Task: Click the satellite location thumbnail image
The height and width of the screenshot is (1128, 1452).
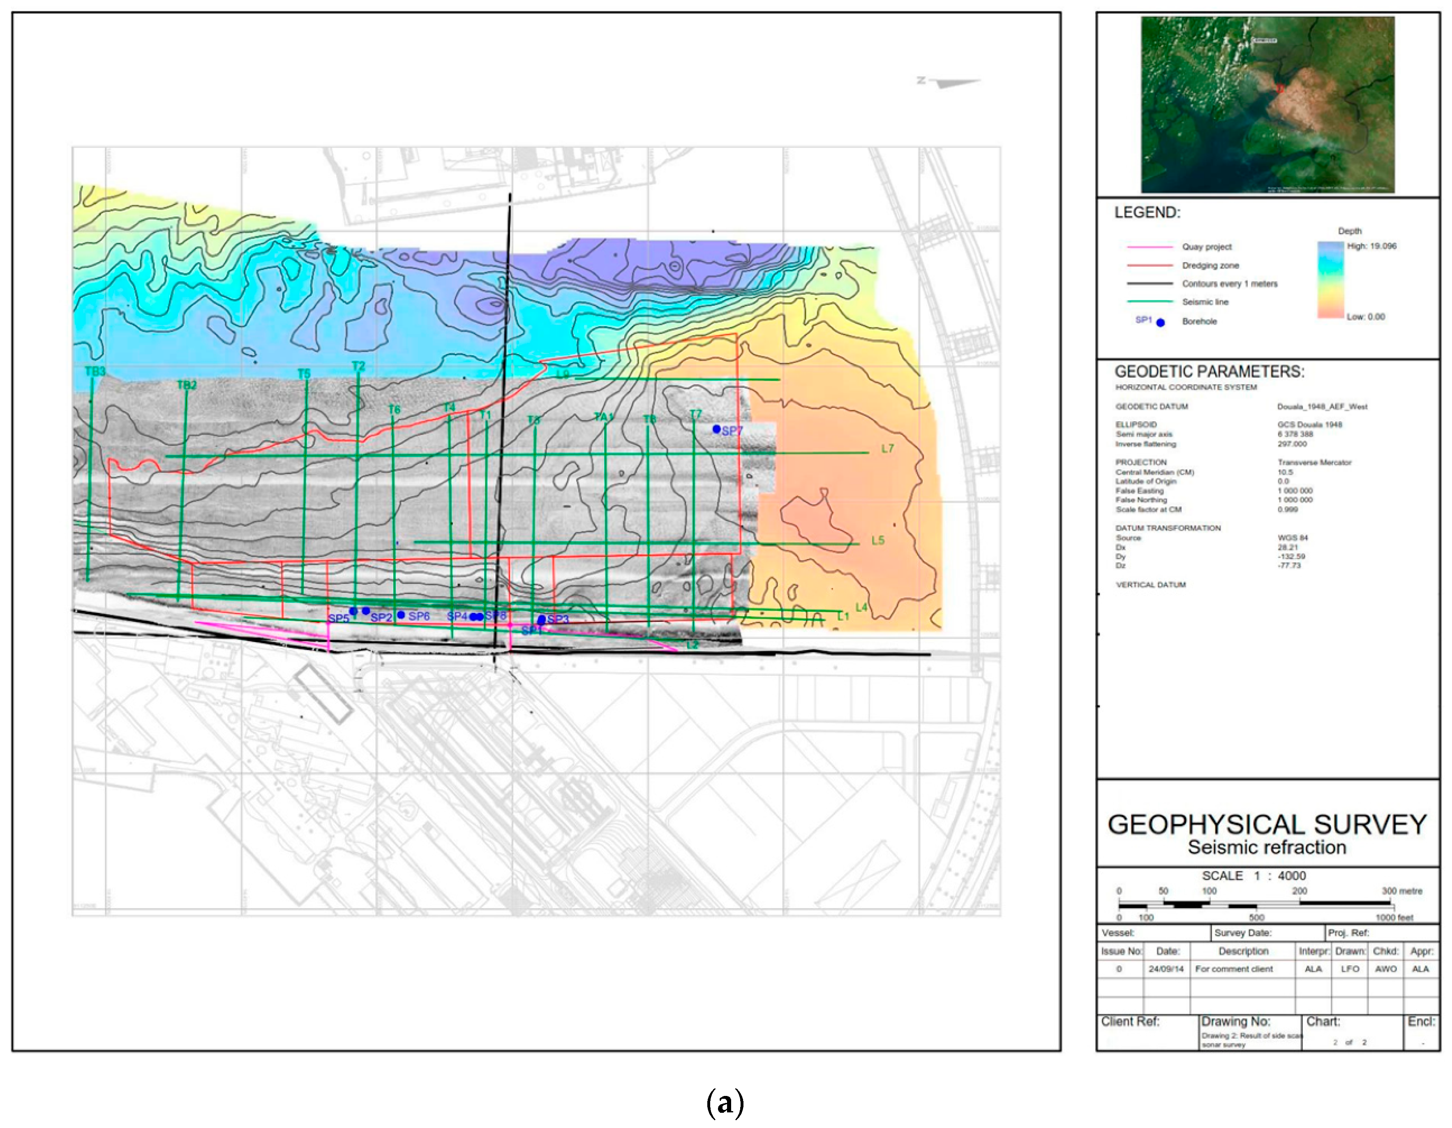Action: [1267, 105]
